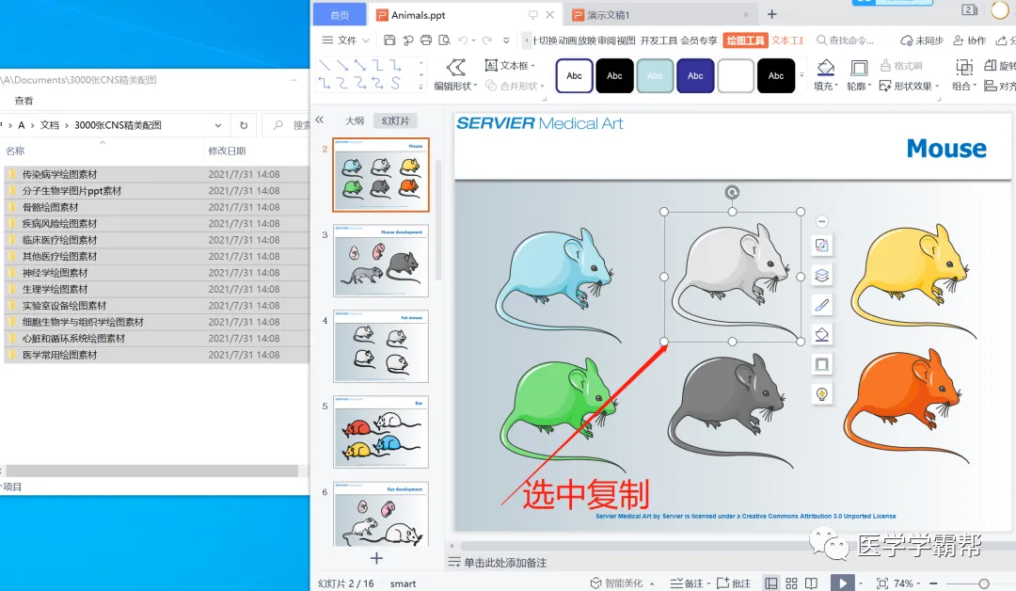Image resolution: width=1016 pixels, height=591 pixels.
Task: Open the 开发工具 ribbon tab
Action: 659,40
